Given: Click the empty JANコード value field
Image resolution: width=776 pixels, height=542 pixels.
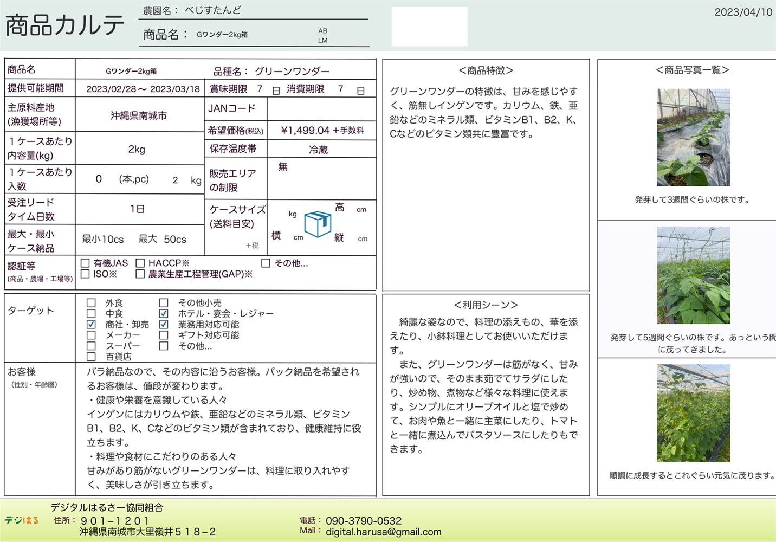Looking at the screenshot, I should [x=321, y=109].
